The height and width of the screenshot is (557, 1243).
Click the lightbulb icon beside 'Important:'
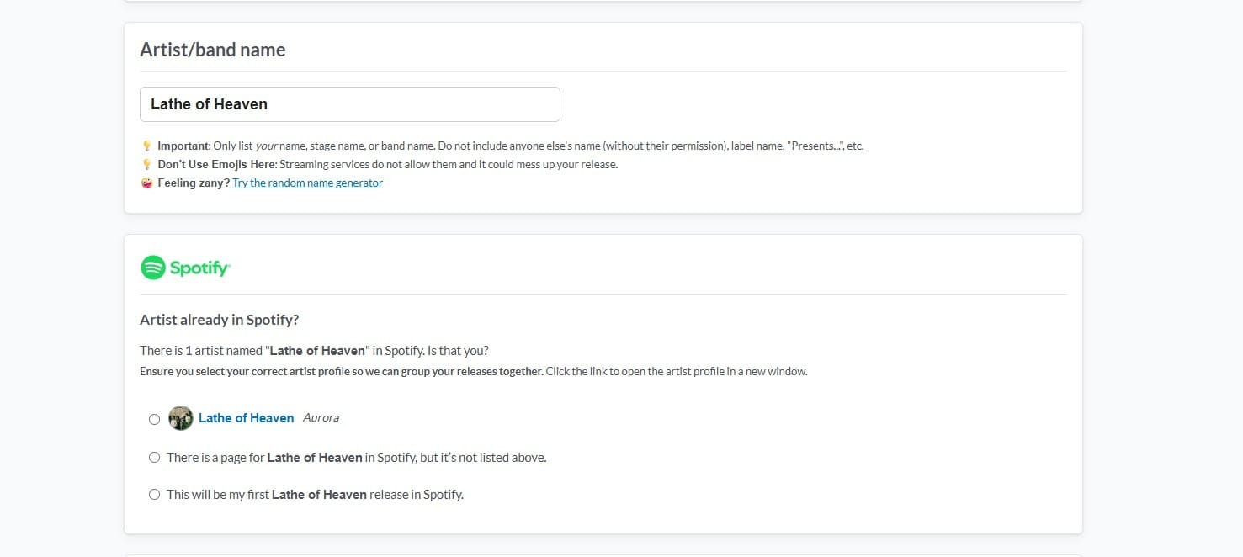(146, 146)
